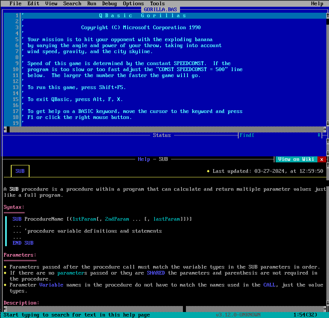
Task: Click the Parameters: heading
Action: tap(20, 255)
